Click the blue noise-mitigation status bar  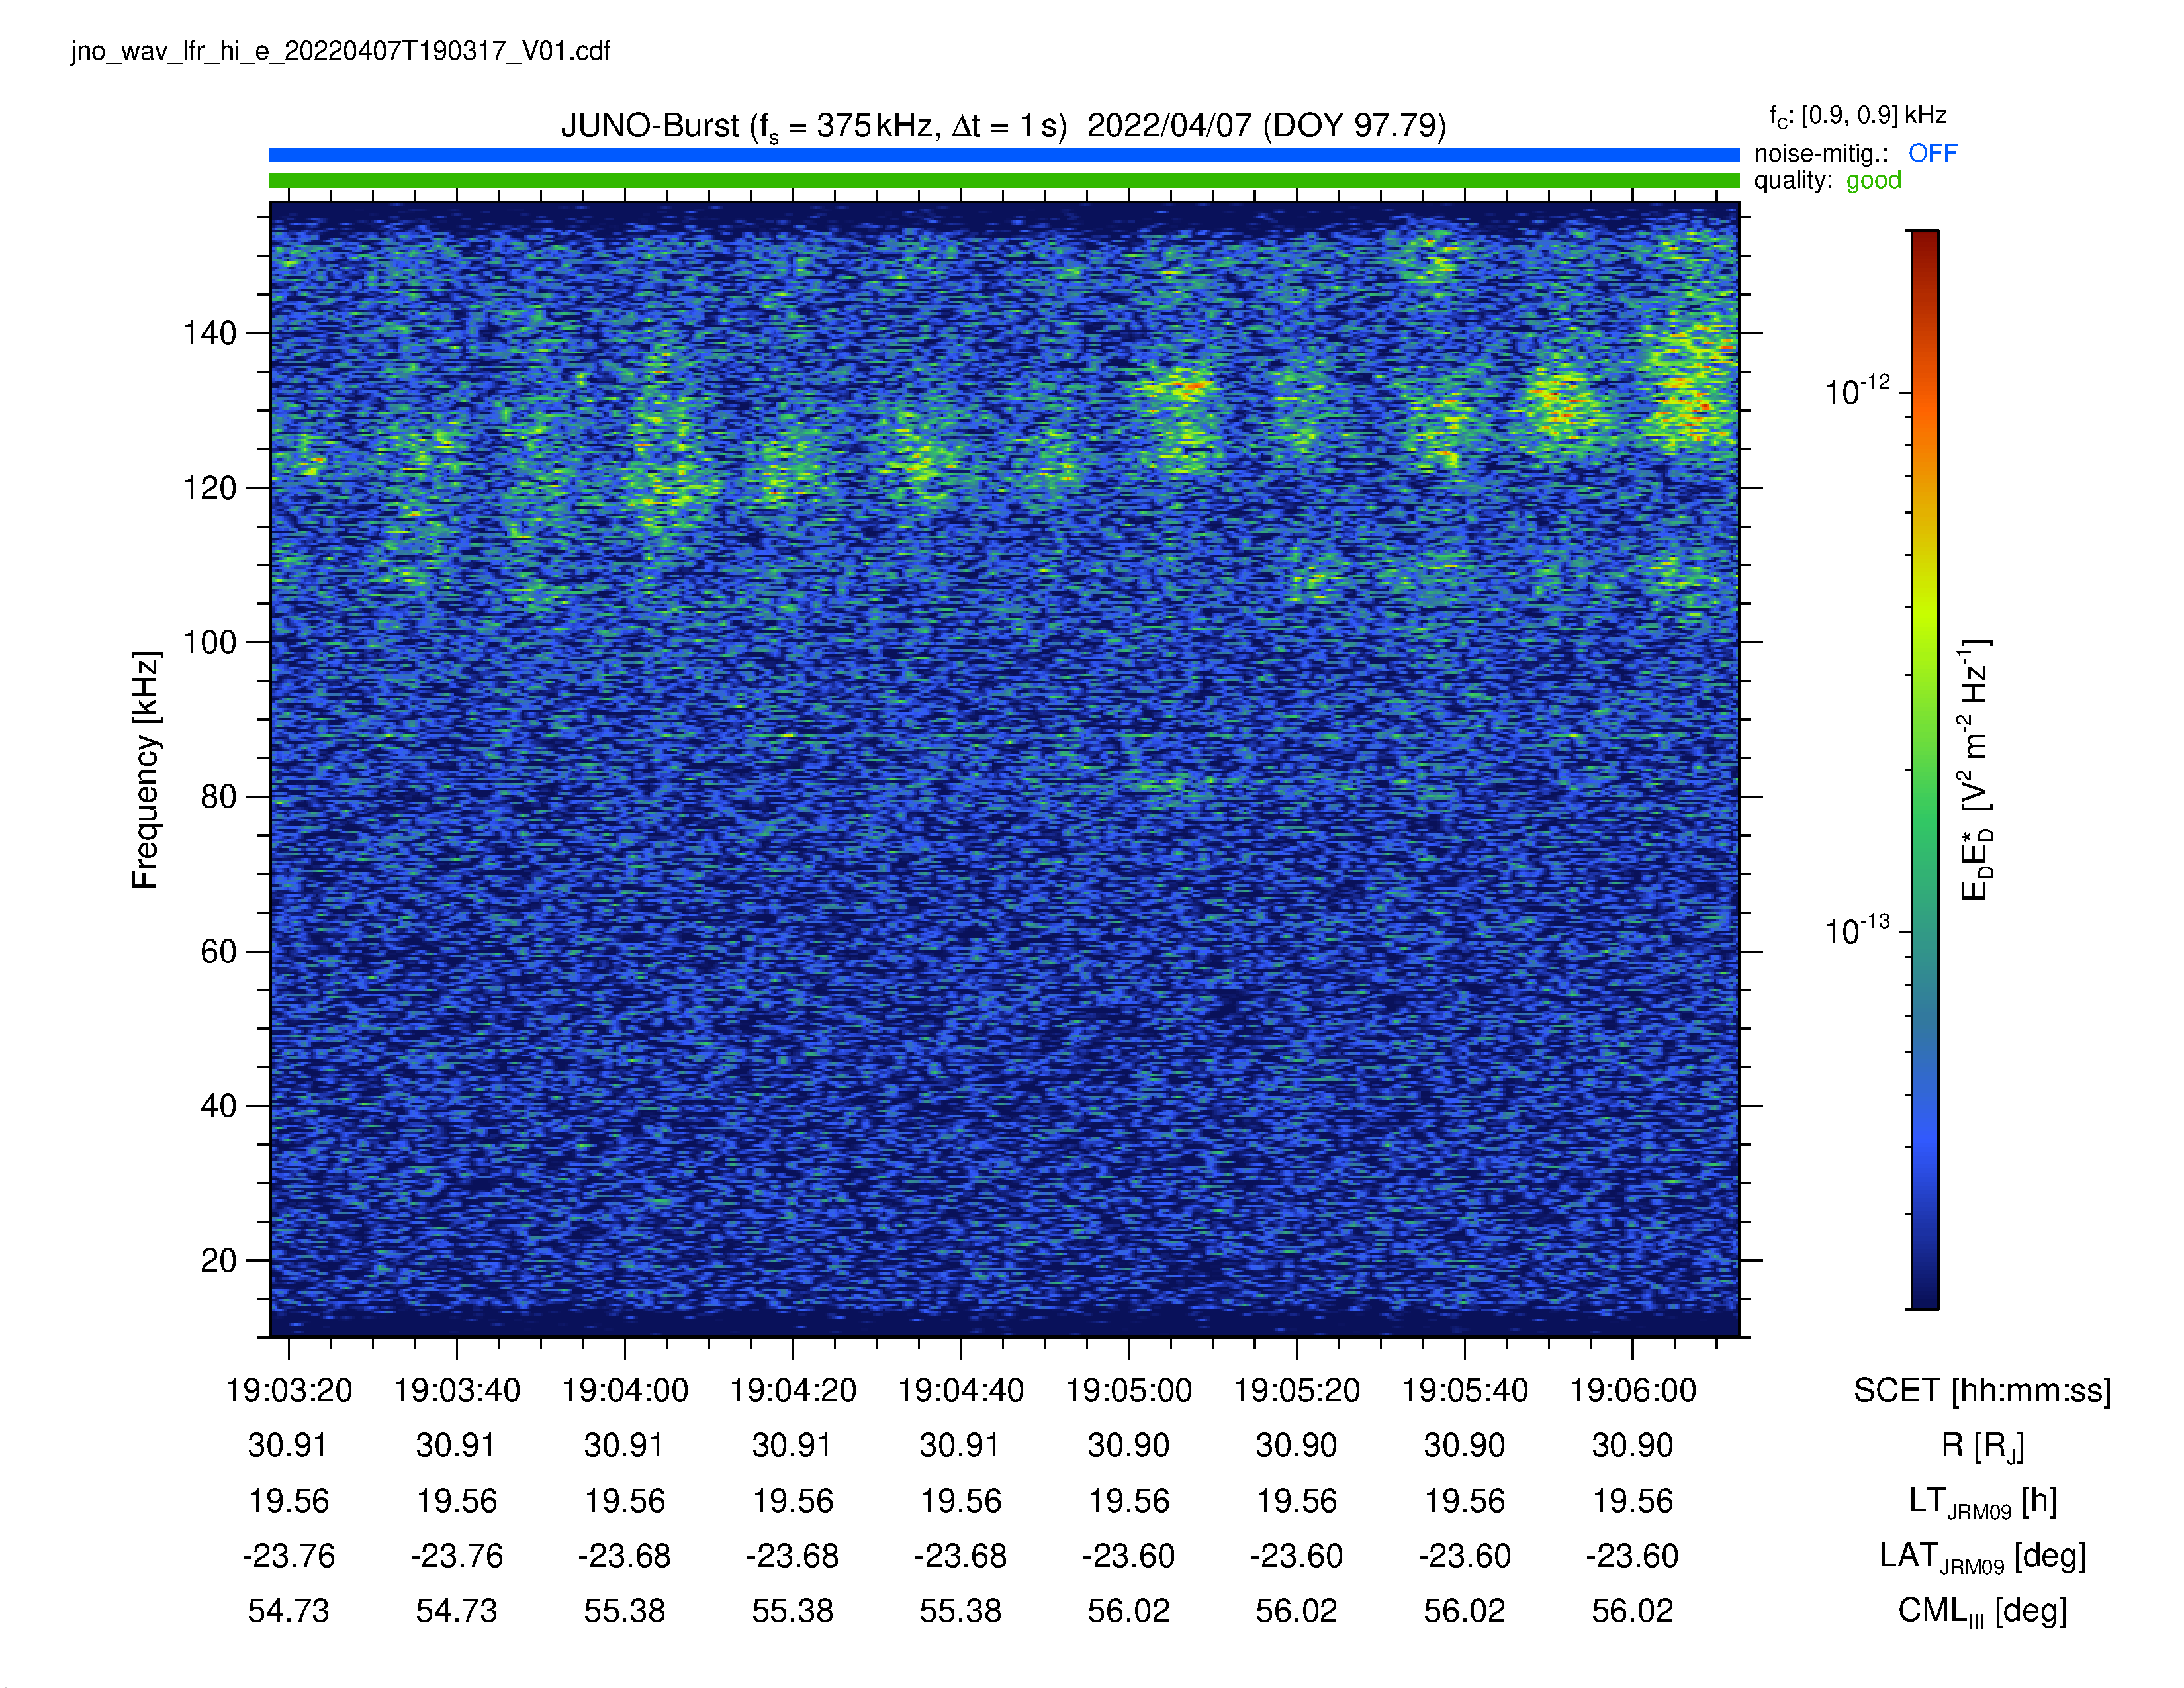tap(1004, 154)
